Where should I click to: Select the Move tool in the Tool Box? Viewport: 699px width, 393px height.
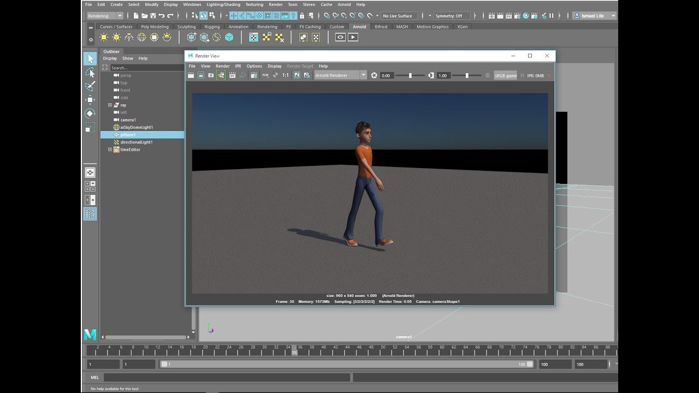coord(90,100)
